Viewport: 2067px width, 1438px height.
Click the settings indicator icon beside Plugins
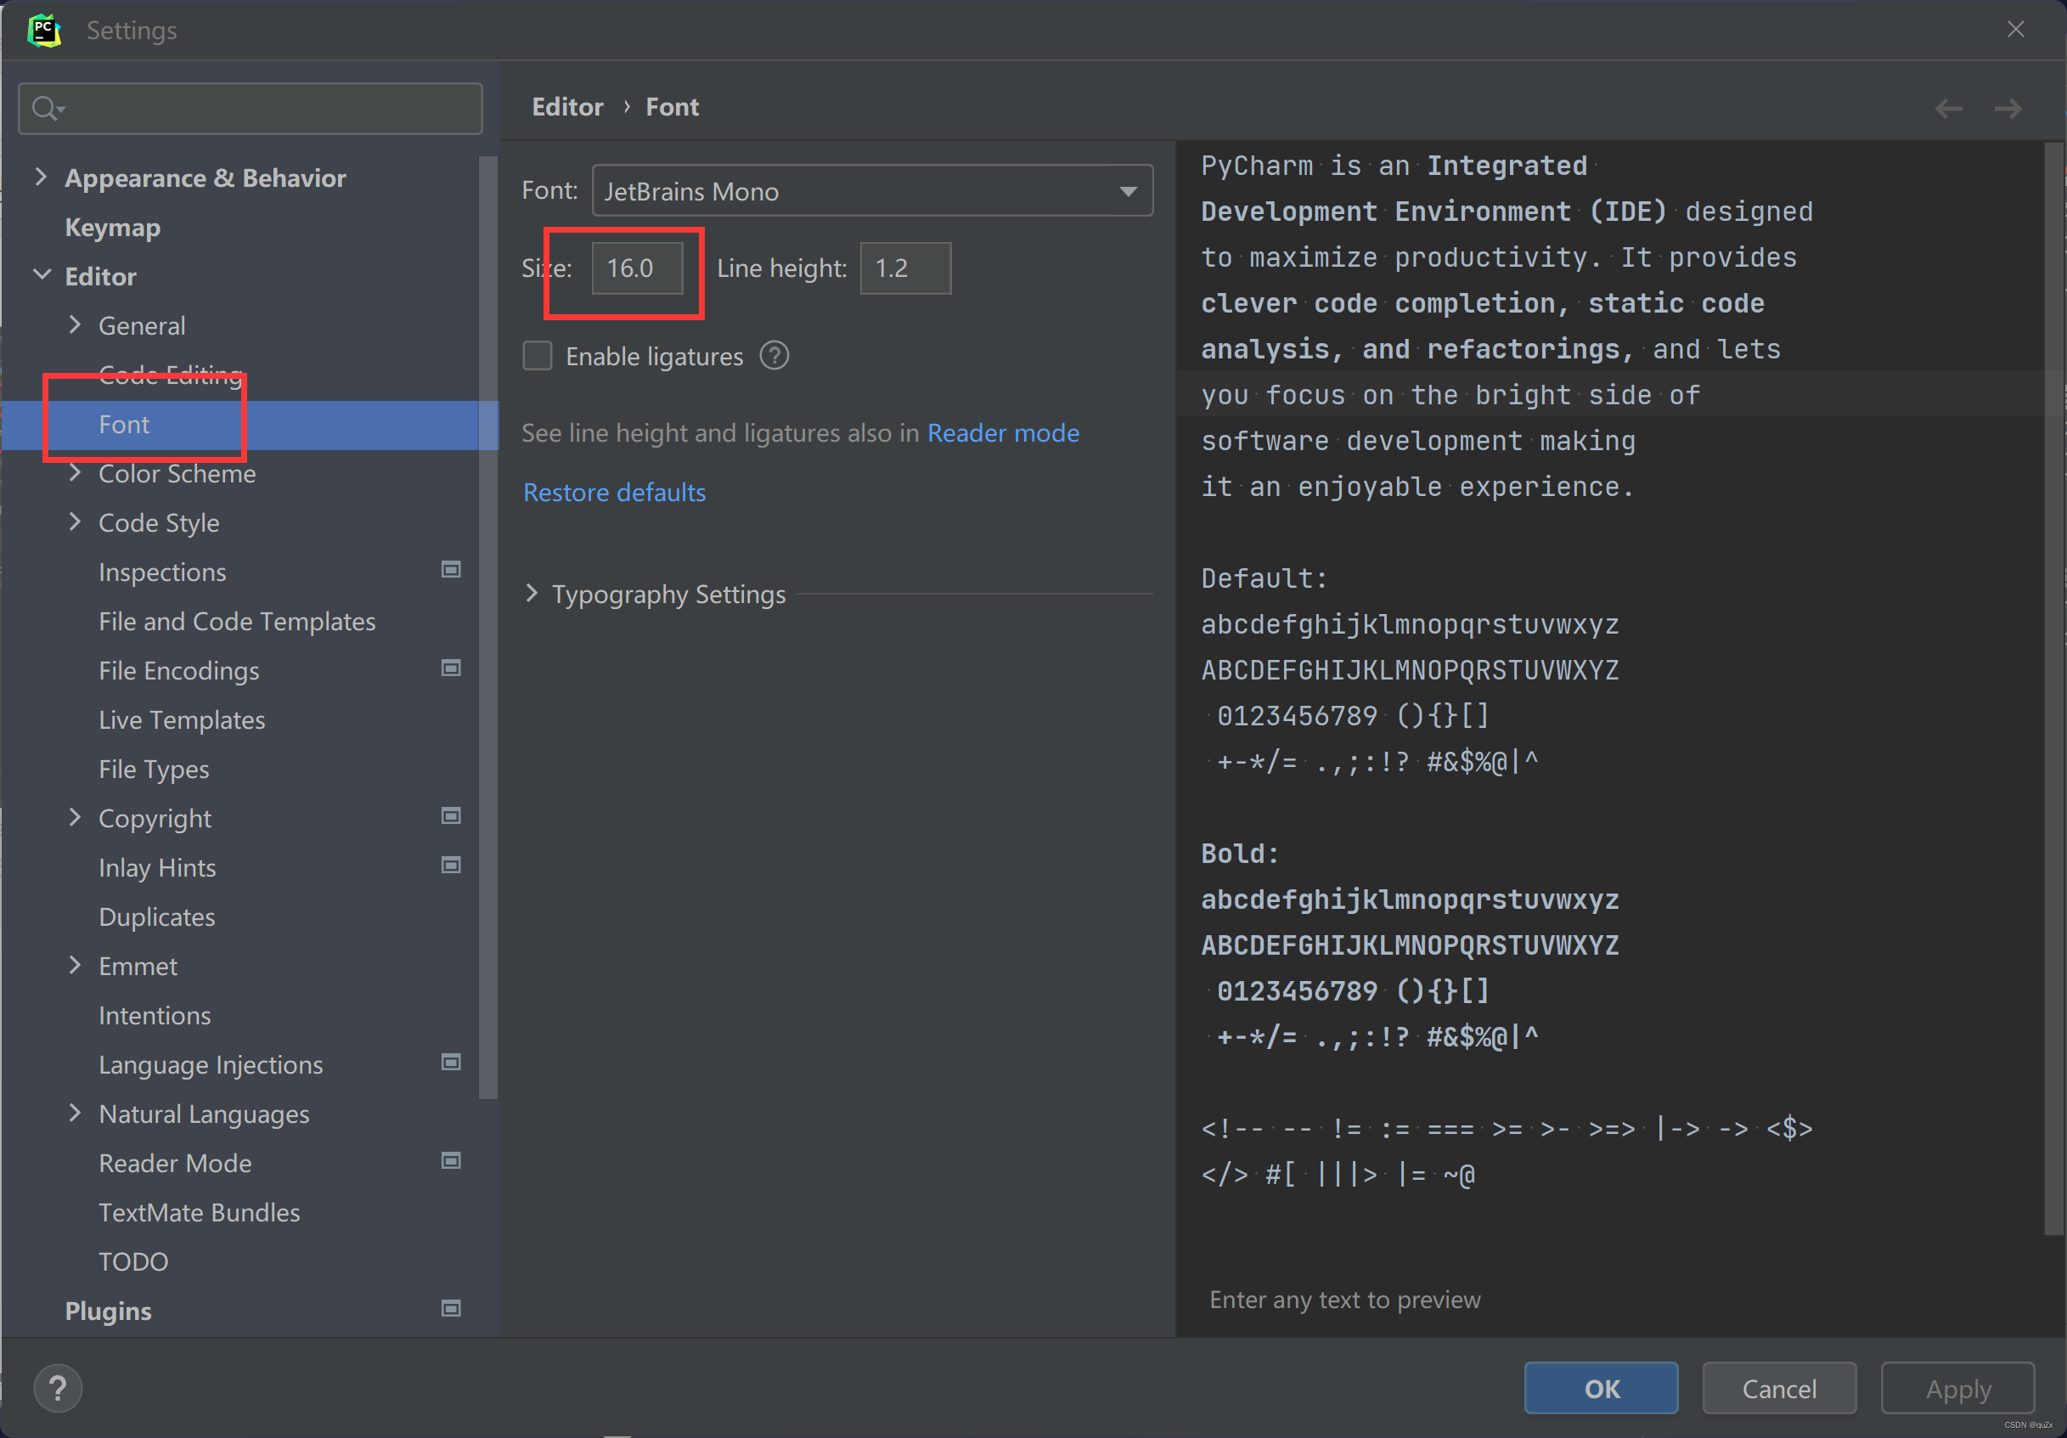(x=450, y=1309)
